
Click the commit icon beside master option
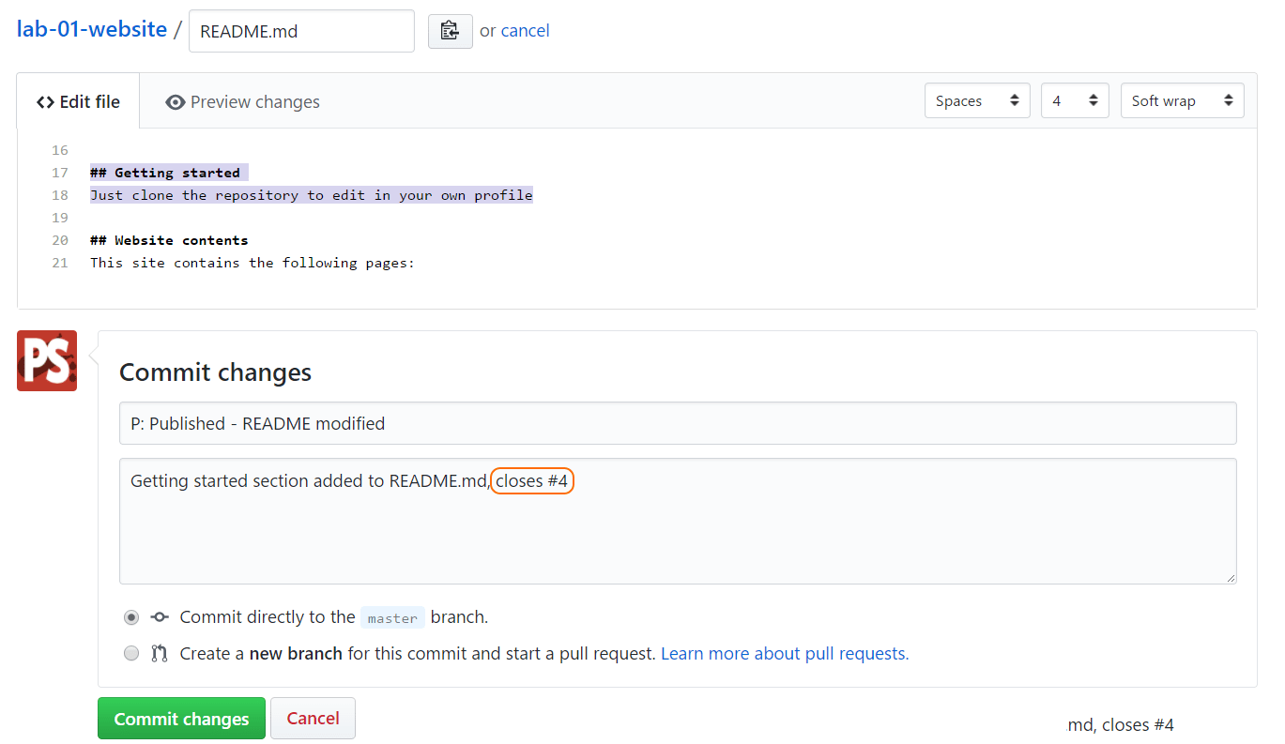point(160,617)
